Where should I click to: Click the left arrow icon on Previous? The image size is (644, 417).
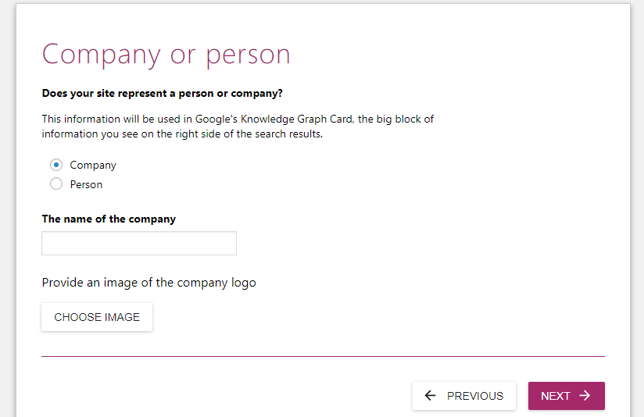pyautogui.click(x=430, y=396)
